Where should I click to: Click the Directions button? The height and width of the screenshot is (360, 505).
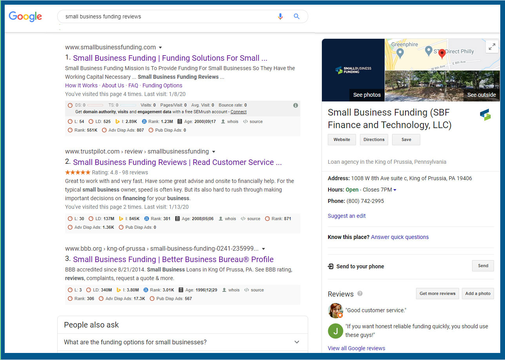pos(374,139)
